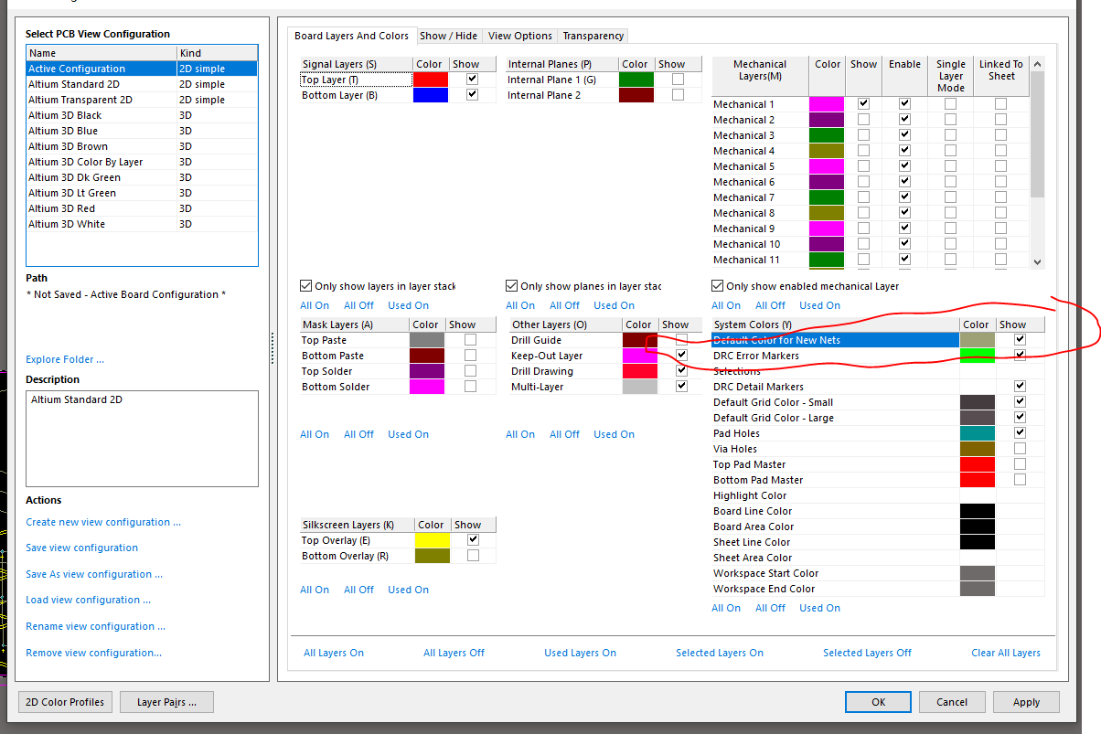Click the Kind column header
Viewport: 1101px width, 734px height.
coord(218,53)
